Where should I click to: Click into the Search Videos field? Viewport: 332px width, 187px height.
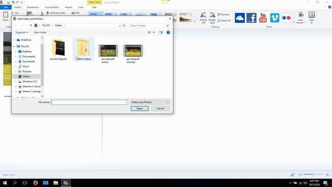[x=147, y=25]
